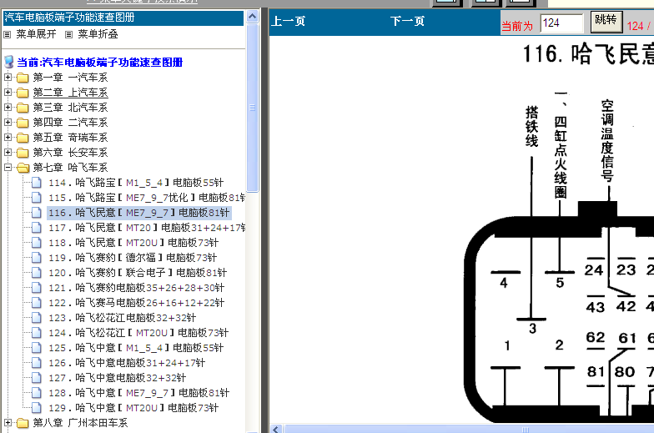Click folder icon of 第八章 广州本田车系
Screen dimensions: 654x433
pyautogui.click(x=23, y=423)
